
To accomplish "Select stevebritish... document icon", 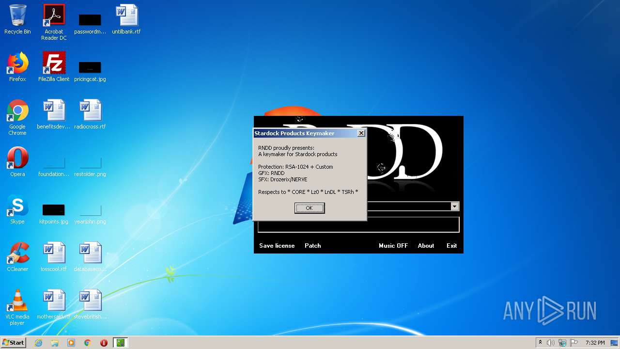I will [x=90, y=304].
